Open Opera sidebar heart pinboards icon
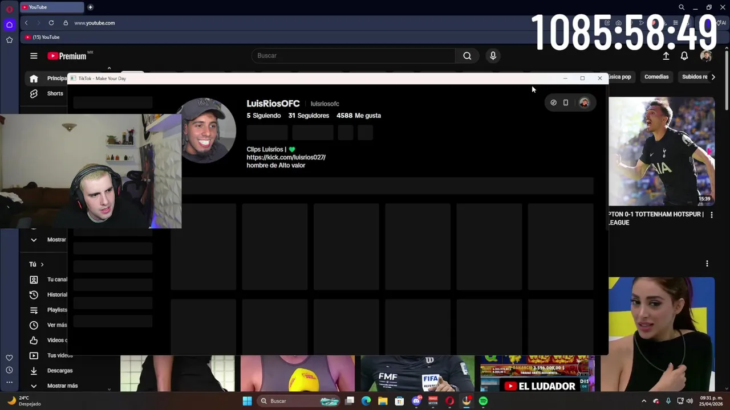730x410 pixels. 9,358
